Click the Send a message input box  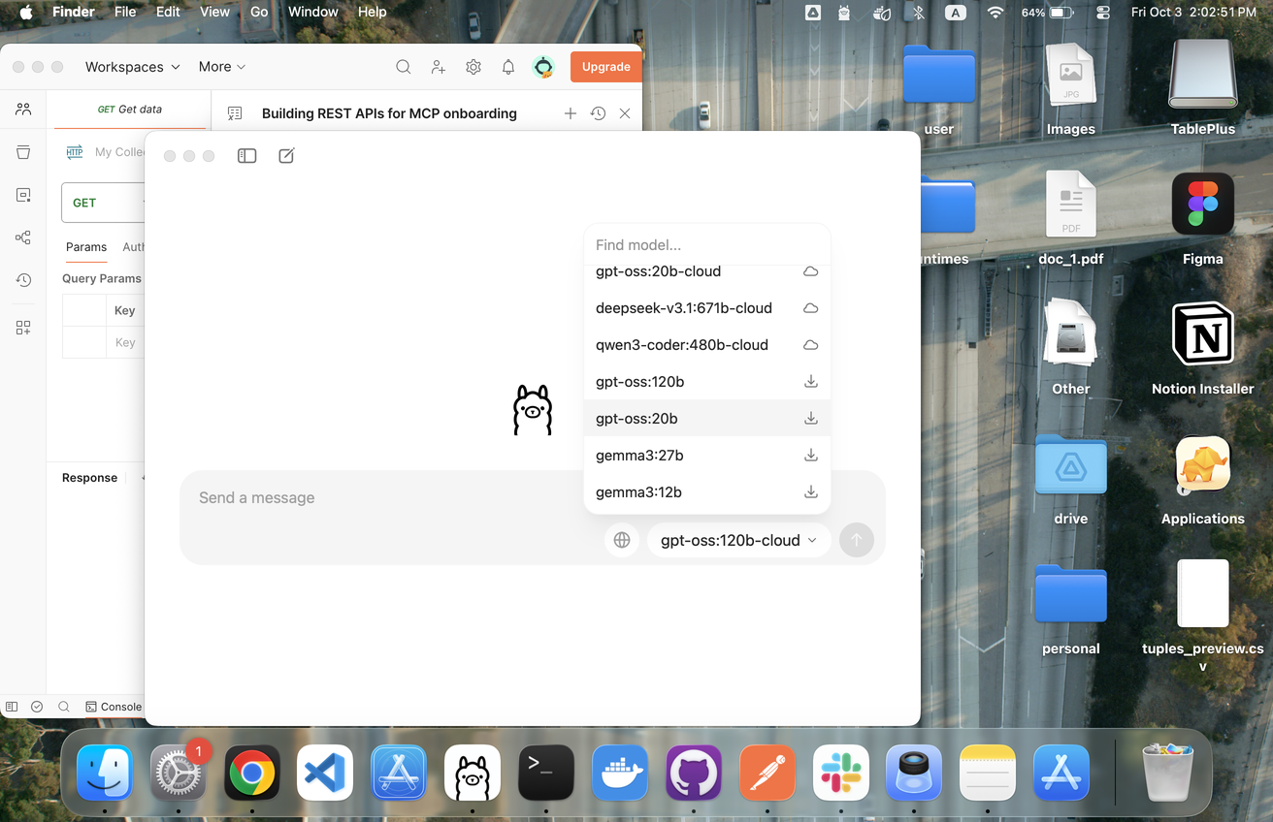coord(388,498)
